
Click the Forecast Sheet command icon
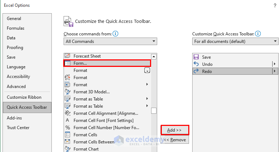coord(67,56)
